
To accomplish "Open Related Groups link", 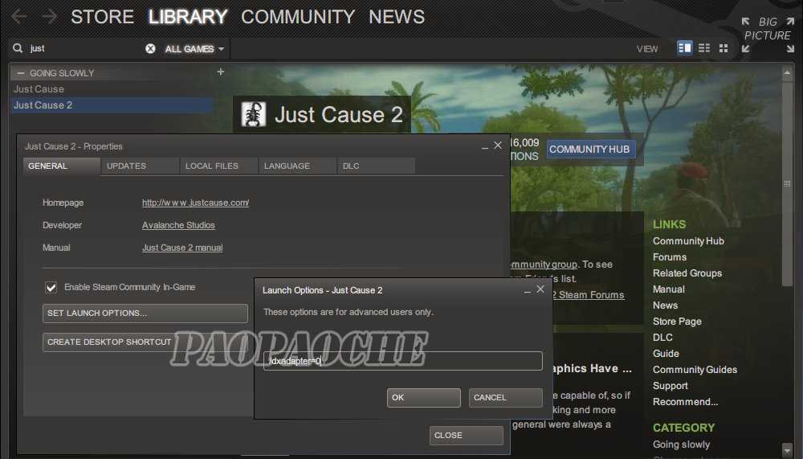I will coord(687,273).
